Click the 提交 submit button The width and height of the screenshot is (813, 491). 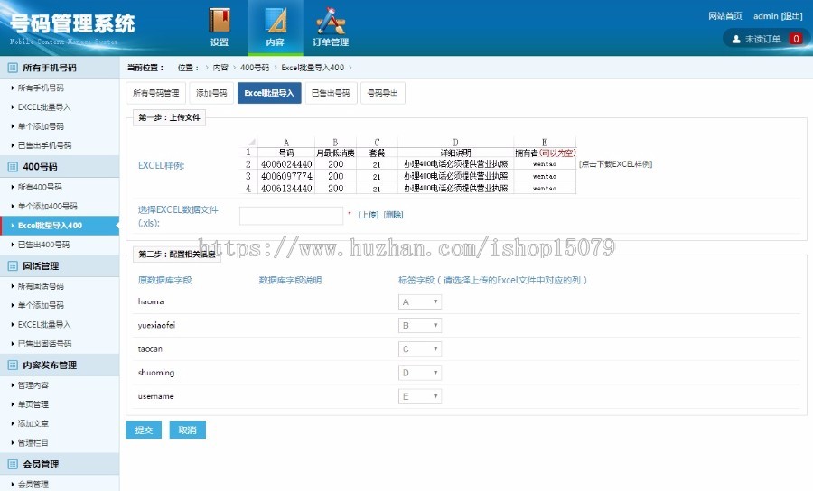[144, 430]
